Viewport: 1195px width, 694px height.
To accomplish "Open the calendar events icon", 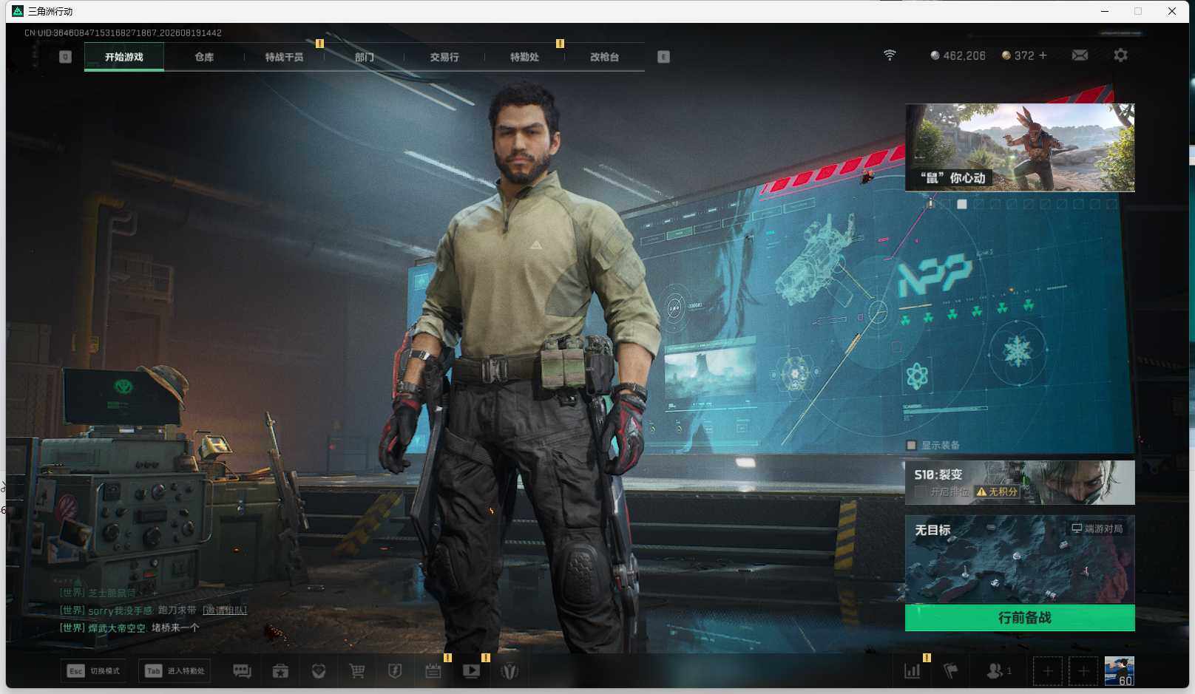I will tap(433, 671).
